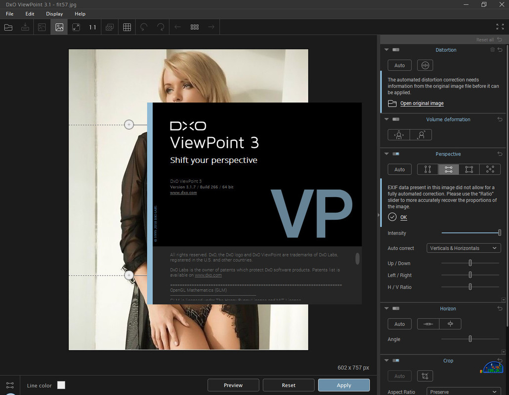
Task: Select force parallel vertical lines tool
Action: tap(428, 169)
